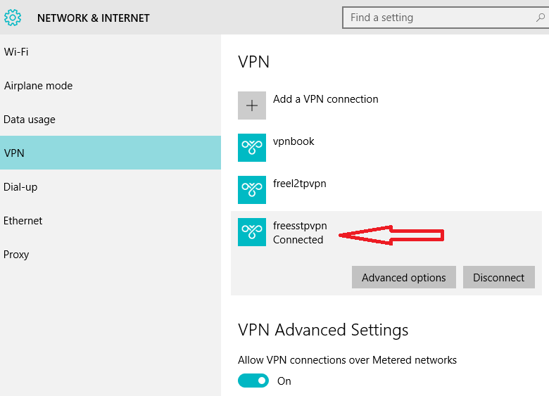Image resolution: width=549 pixels, height=396 pixels.
Task: Switch to the Dial-up section
Action: (x=20, y=187)
